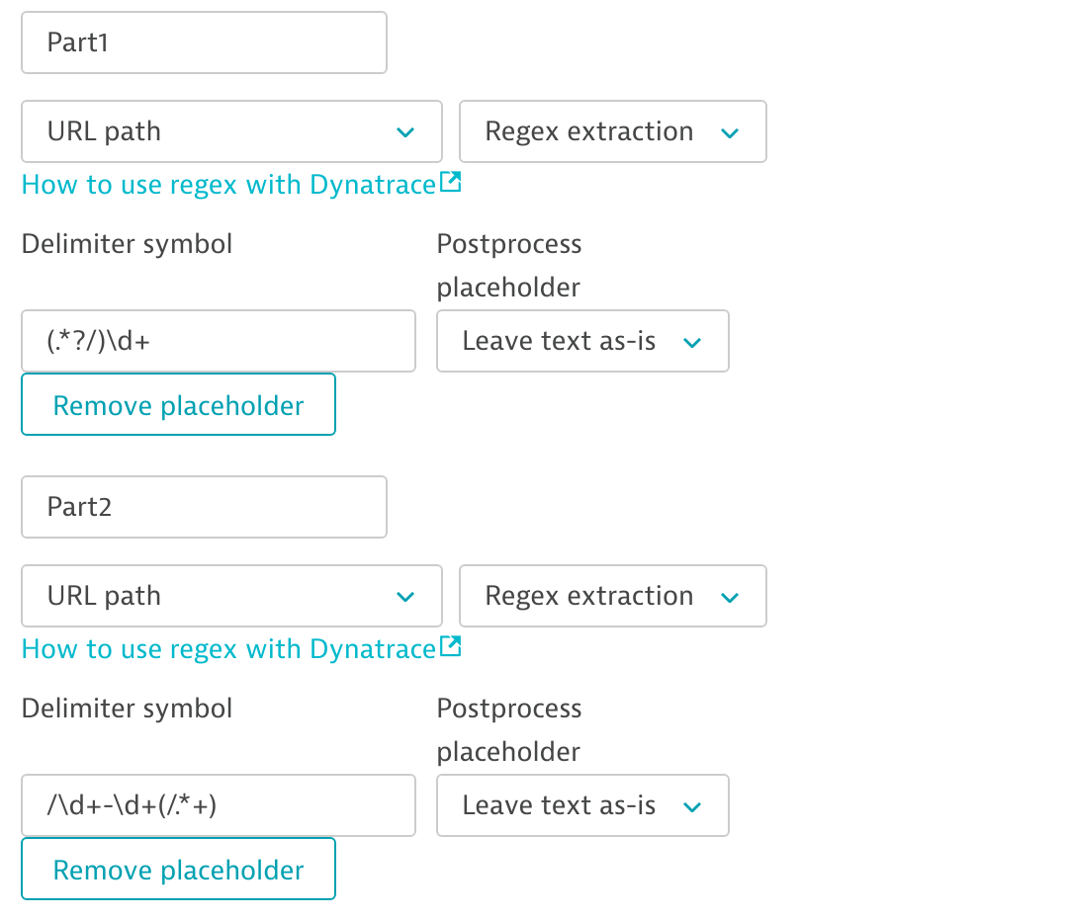Click Part1's Postprocess placeholder label
This screenshot has width=1067, height=919.
click(x=509, y=266)
